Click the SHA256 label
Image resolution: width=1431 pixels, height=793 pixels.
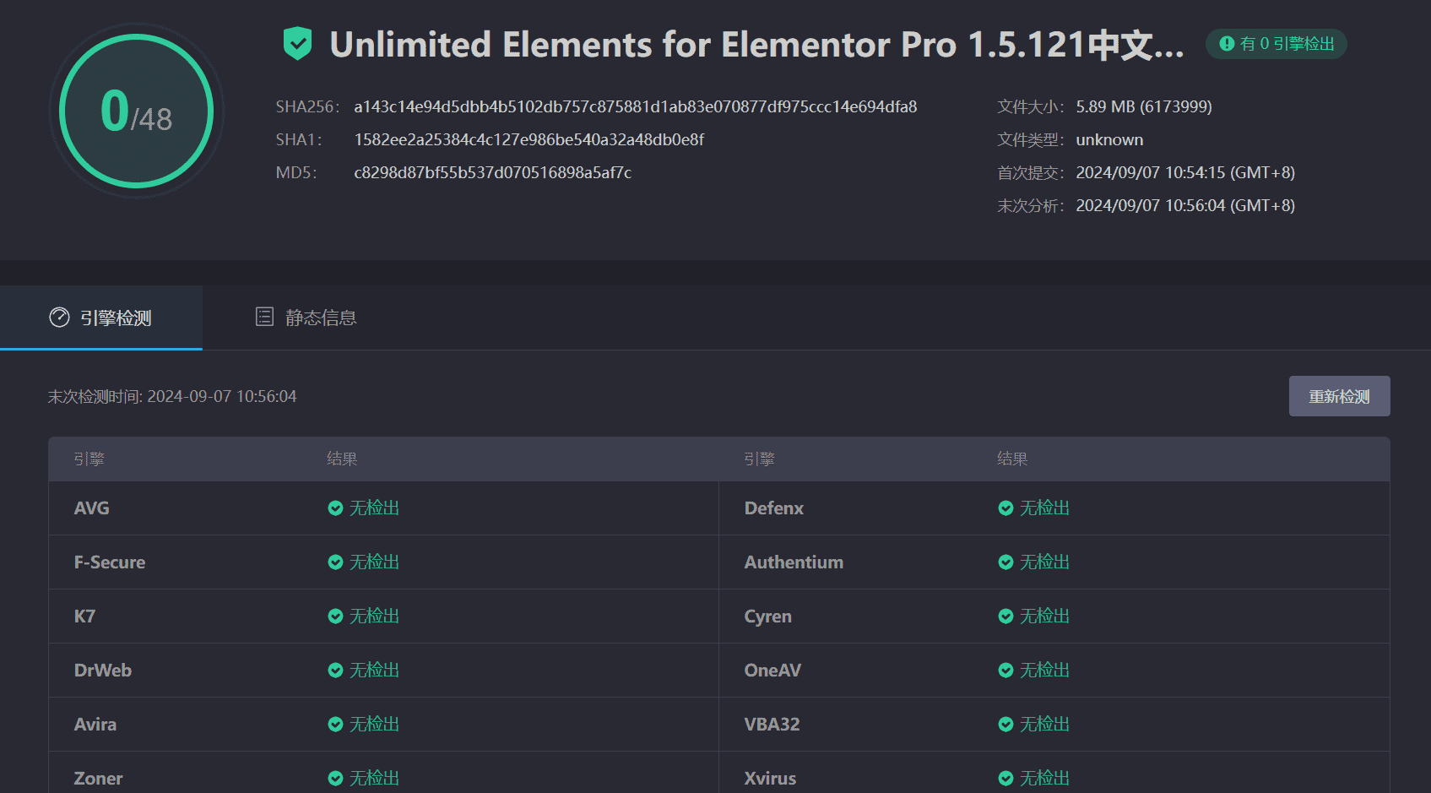[x=307, y=107]
